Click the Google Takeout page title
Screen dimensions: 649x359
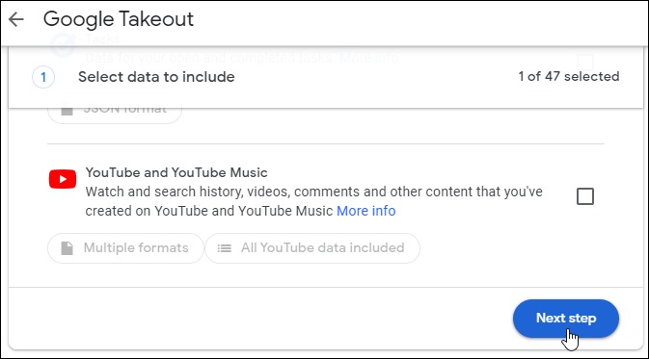coord(119,19)
